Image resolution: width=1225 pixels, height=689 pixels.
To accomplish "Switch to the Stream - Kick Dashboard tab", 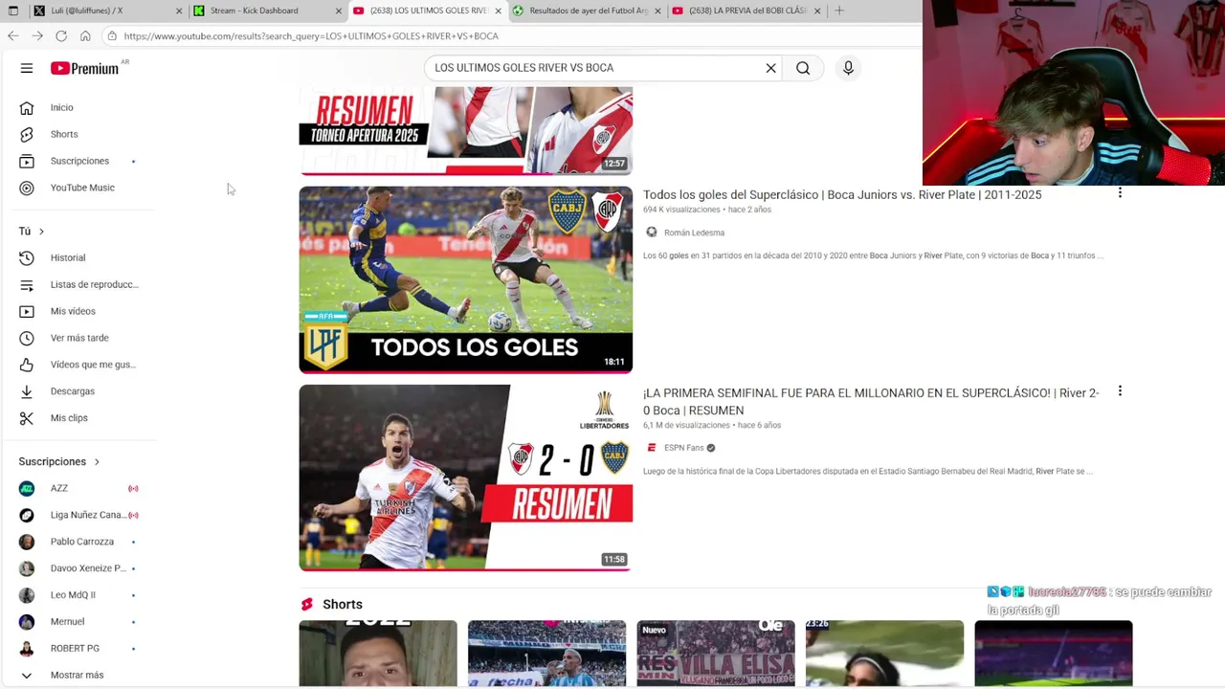I will tap(266, 11).
